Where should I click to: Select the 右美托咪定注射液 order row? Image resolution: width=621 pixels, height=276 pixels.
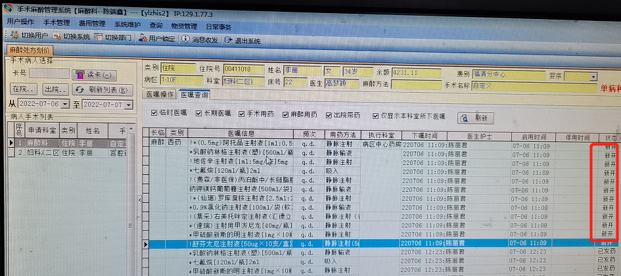click(380, 216)
